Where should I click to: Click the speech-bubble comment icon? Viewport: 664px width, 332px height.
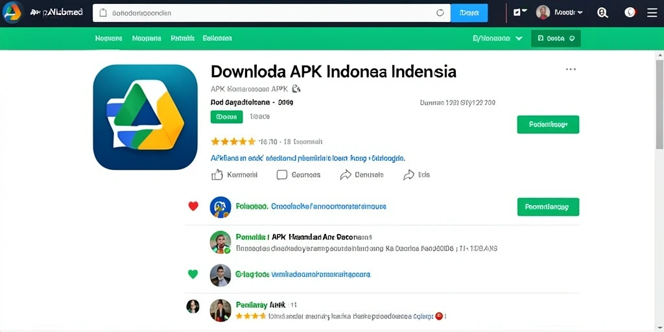click(282, 174)
